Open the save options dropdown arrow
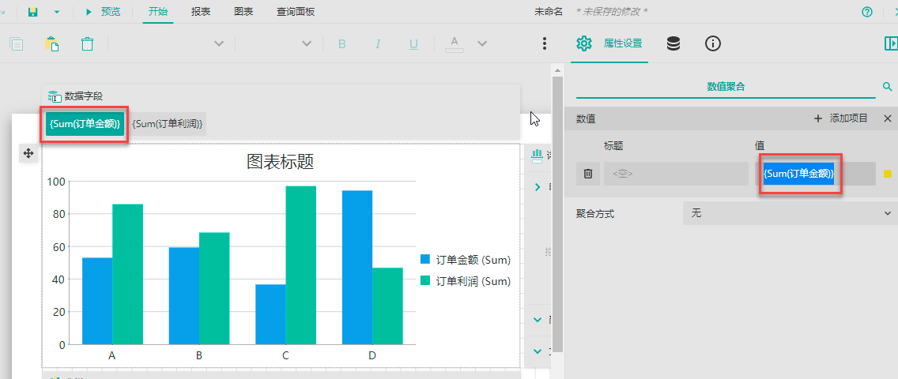The height and width of the screenshot is (379, 898). [56, 12]
